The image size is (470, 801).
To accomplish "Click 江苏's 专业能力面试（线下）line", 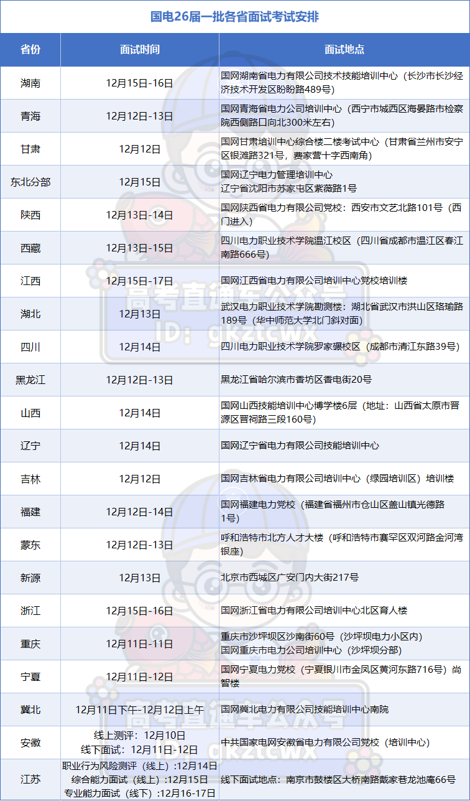I will (x=140, y=793).
